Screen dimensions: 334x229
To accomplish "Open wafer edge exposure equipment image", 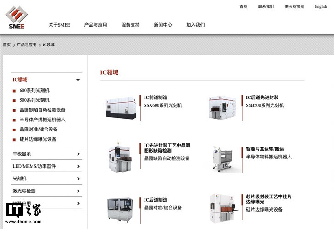I will tap(223, 209).
